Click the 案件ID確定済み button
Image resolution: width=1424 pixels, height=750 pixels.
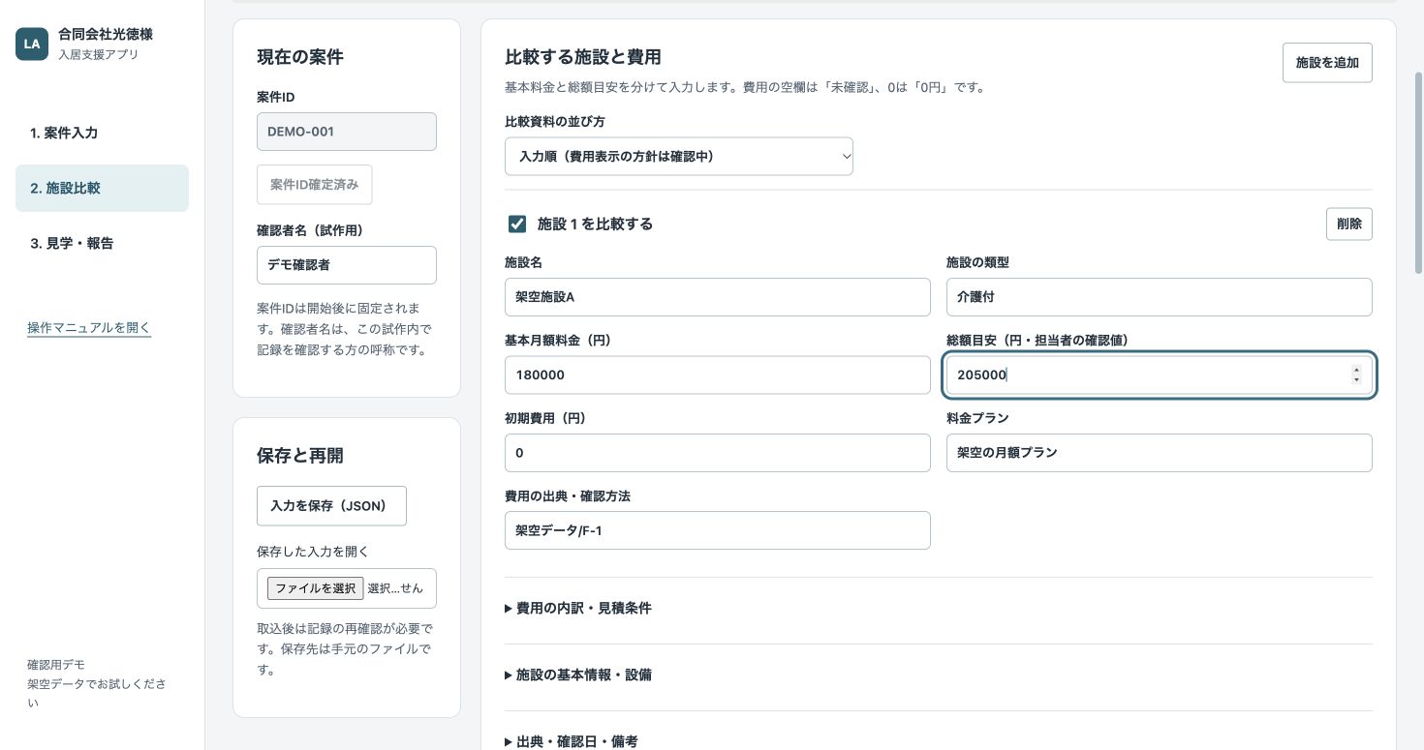click(x=314, y=184)
